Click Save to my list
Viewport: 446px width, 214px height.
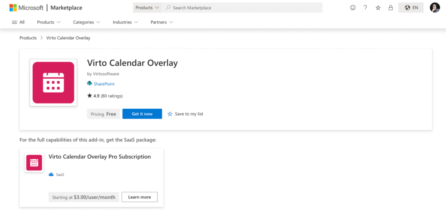[189, 114]
